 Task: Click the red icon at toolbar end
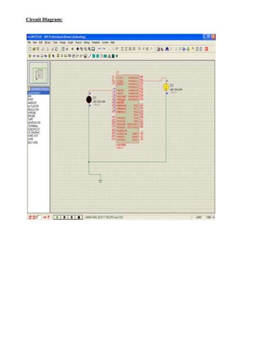(206, 49)
